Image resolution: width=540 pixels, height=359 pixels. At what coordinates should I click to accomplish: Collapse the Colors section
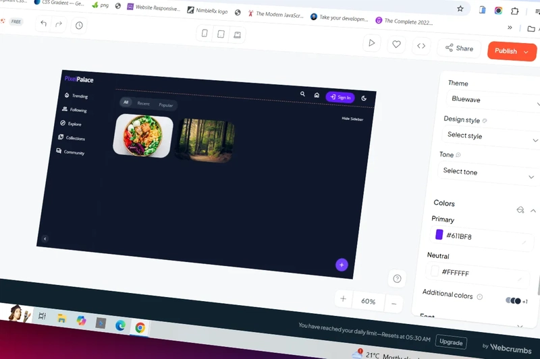(x=533, y=211)
